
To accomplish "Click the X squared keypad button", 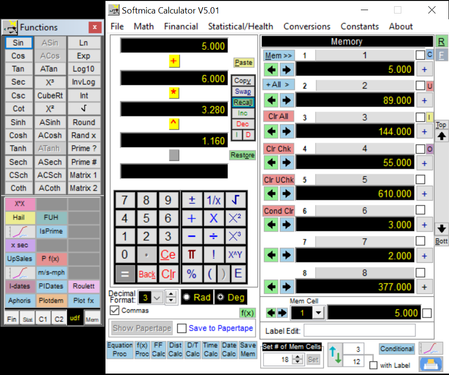I will click(235, 218).
